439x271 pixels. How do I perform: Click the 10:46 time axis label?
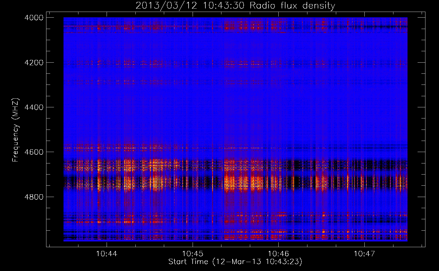278,254
